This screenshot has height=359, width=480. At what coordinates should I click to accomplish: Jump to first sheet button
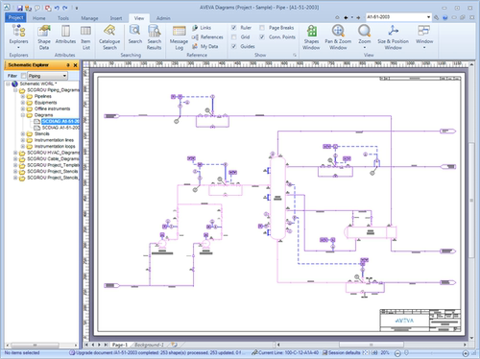click(86, 345)
